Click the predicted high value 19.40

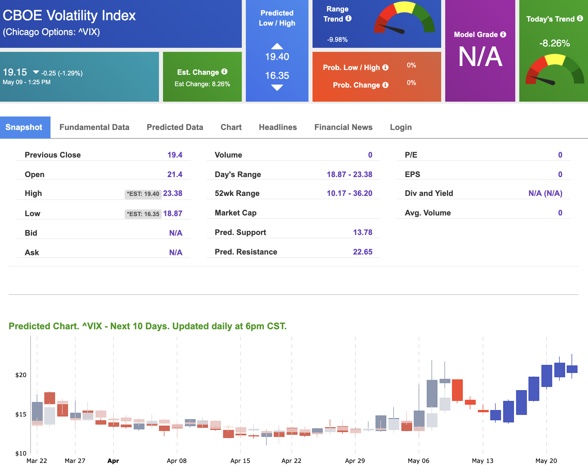click(x=277, y=57)
